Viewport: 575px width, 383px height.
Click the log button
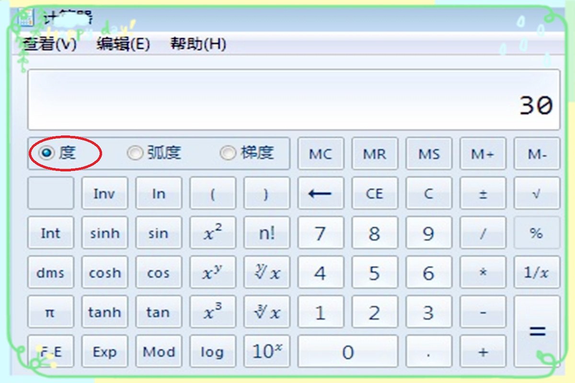pos(212,352)
